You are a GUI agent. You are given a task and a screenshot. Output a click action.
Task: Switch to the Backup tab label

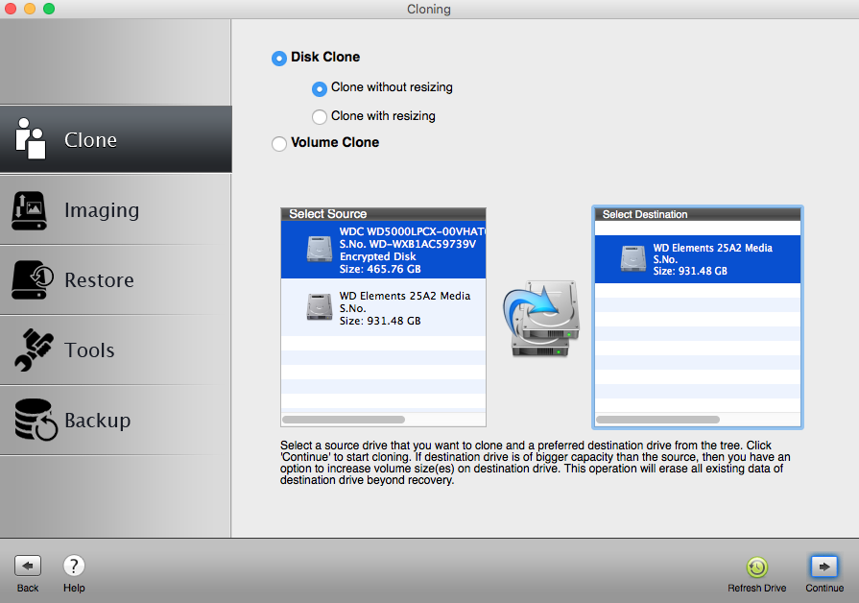coord(98,421)
